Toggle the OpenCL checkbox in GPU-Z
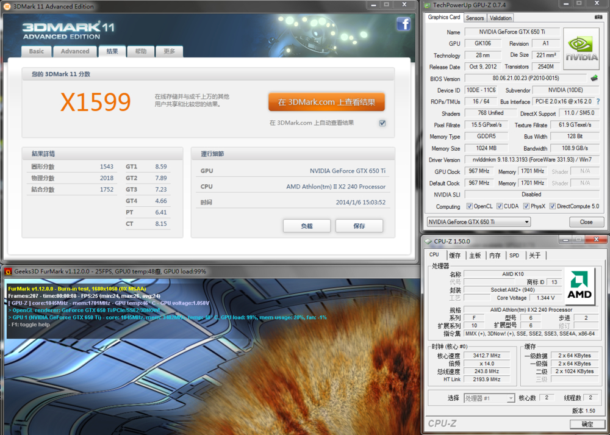 coord(470,206)
